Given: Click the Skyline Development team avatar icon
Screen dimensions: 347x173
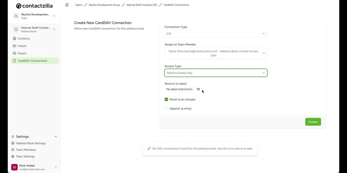Looking at the screenshot, I should click(16, 16).
